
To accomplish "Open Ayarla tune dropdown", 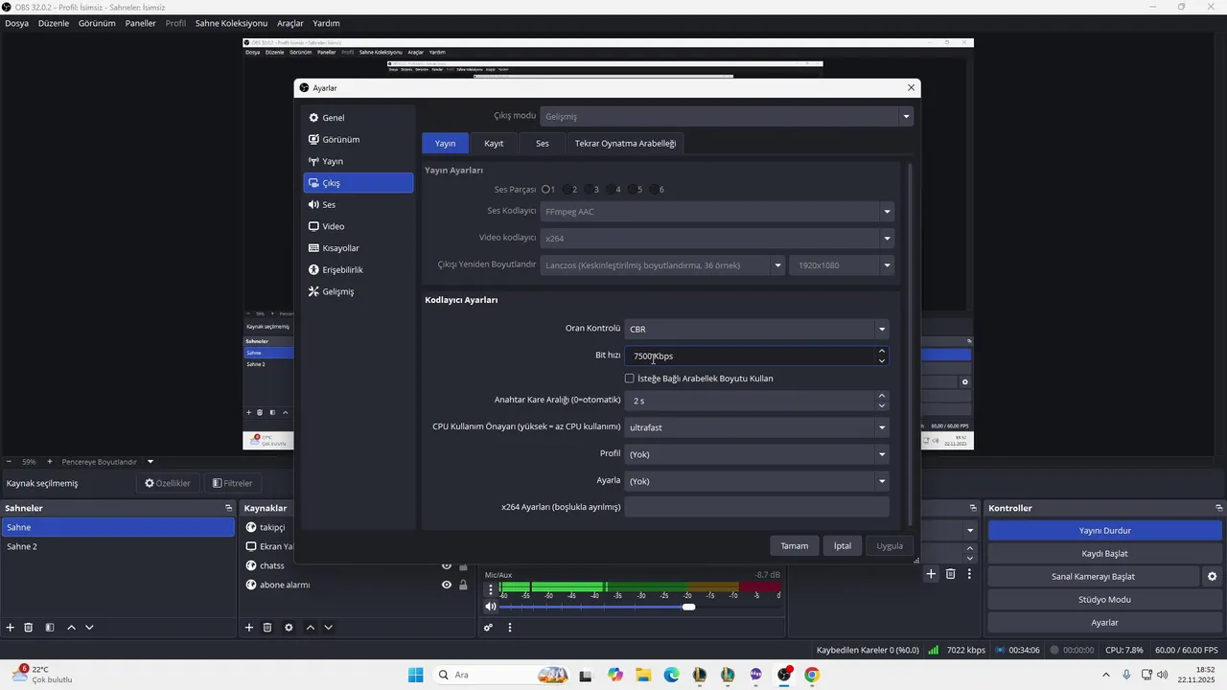I will [x=757, y=481].
